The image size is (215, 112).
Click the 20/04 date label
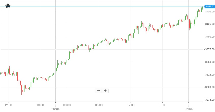(x=55, y=109)
